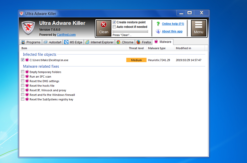Sort by Threat level column header
This screenshot has width=247, height=163.
pyautogui.click(x=136, y=48)
